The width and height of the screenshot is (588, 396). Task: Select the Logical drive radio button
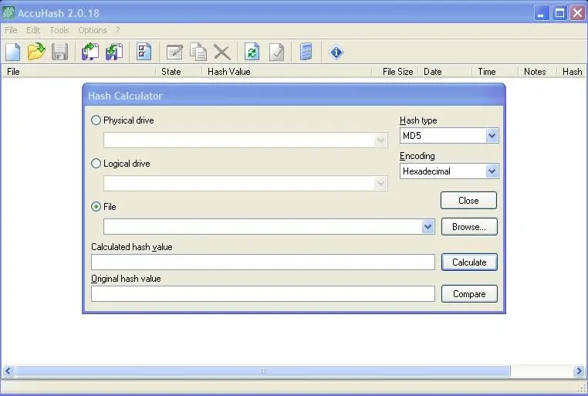tap(96, 163)
